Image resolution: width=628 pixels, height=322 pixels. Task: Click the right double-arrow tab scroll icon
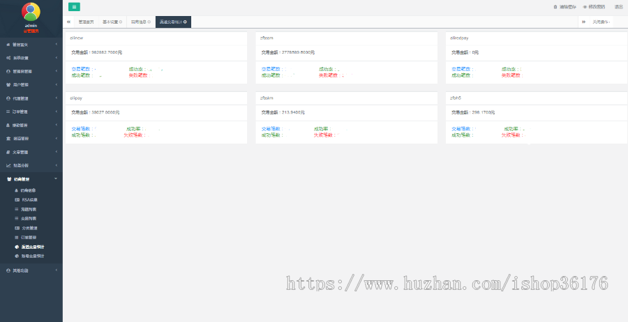(583, 22)
